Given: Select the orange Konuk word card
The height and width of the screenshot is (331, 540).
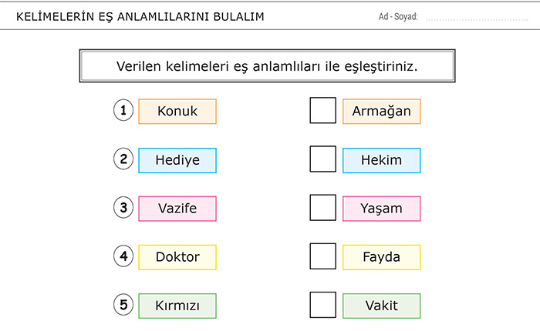Looking at the screenshot, I should [177, 112].
